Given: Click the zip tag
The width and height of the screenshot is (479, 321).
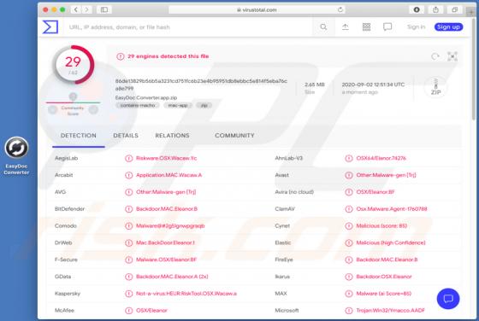Looking at the screenshot, I should (204, 105).
